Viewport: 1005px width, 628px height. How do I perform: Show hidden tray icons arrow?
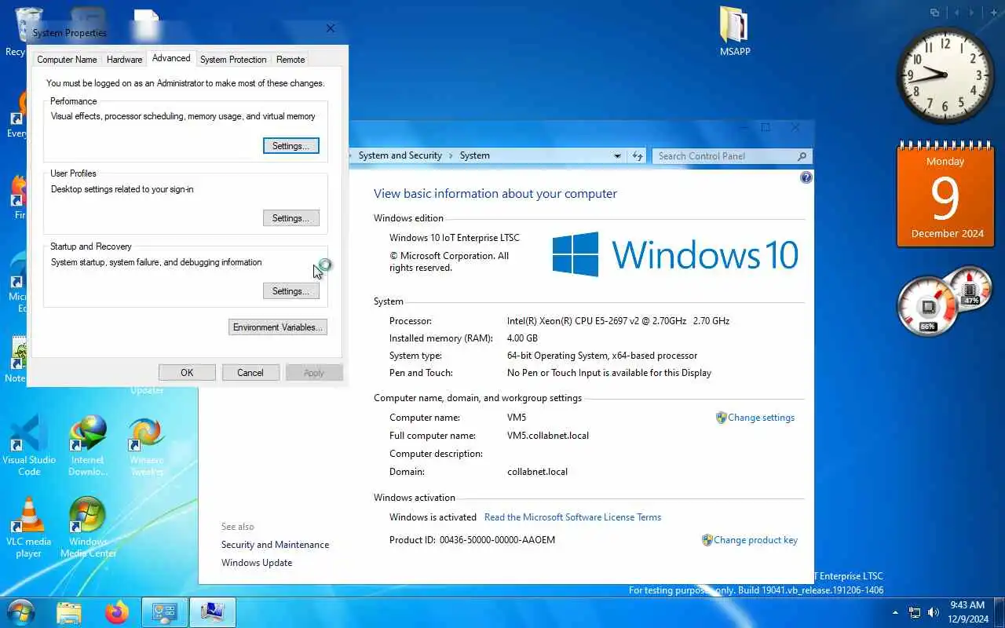click(x=895, y=612)
